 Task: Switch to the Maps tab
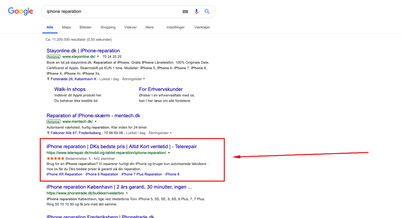tap(66, 27)
